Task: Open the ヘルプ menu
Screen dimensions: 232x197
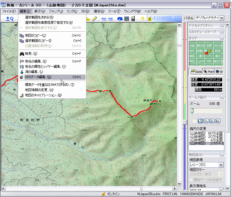Action: click(151, 11)
